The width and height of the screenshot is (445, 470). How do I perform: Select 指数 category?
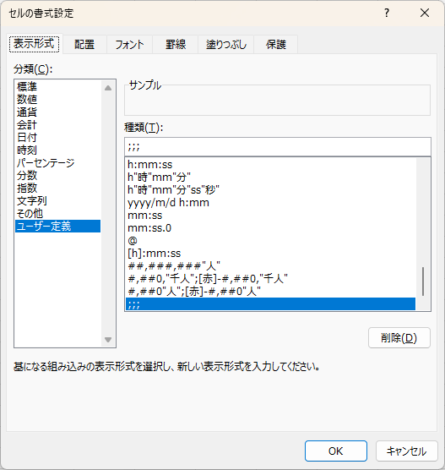[x=57, y=188]
